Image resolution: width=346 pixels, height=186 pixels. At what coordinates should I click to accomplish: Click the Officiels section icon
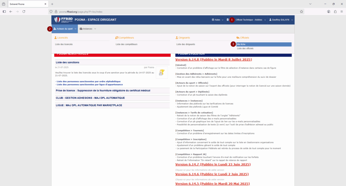(238, 38)
